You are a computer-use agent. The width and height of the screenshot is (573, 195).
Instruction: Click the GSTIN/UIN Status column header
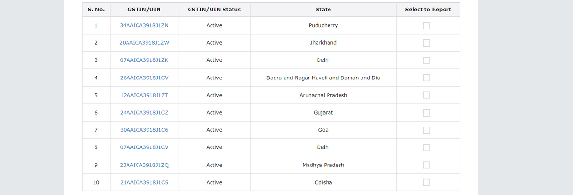click(214, 10)
